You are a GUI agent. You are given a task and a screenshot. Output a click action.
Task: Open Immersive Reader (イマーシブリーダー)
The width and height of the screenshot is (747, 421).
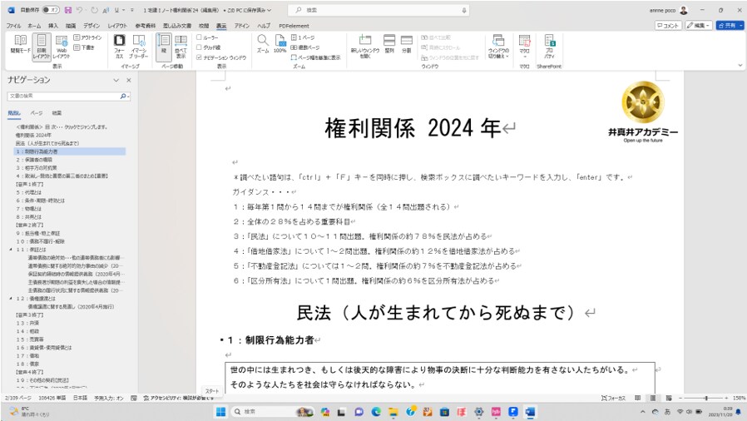(x=139, y=46)
